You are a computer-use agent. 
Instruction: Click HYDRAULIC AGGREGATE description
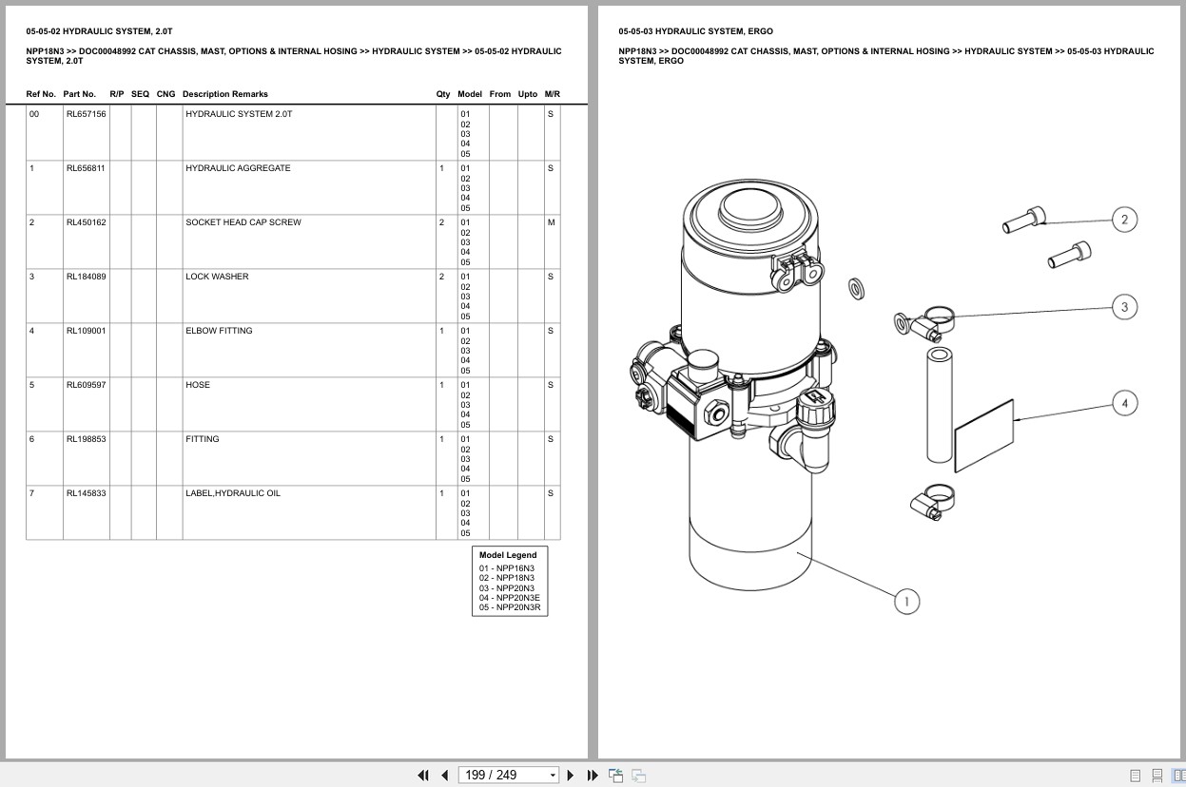coord(238,168)
